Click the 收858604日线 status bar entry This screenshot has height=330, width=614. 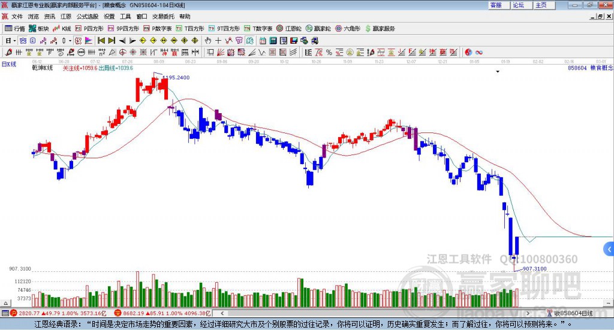click(x=570, y=313)
